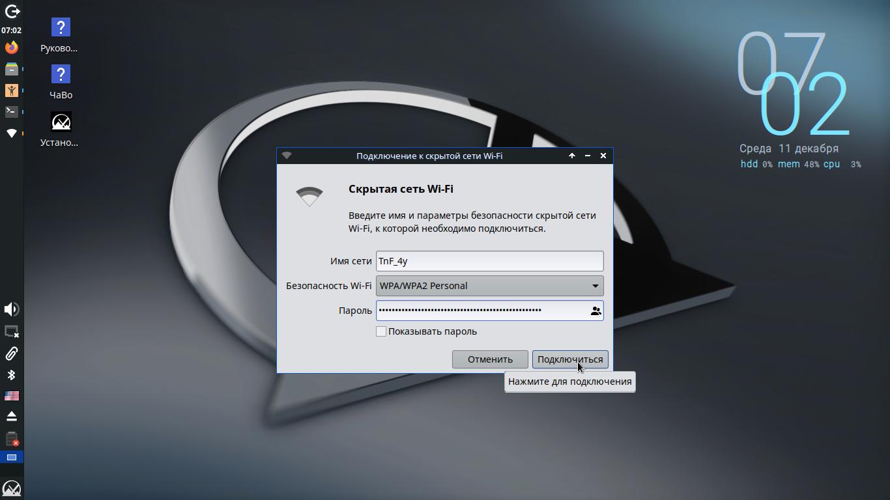Close the hidden Wi-Fi network dialog
The image size is (890, 500).
click(x=603, y=156)
